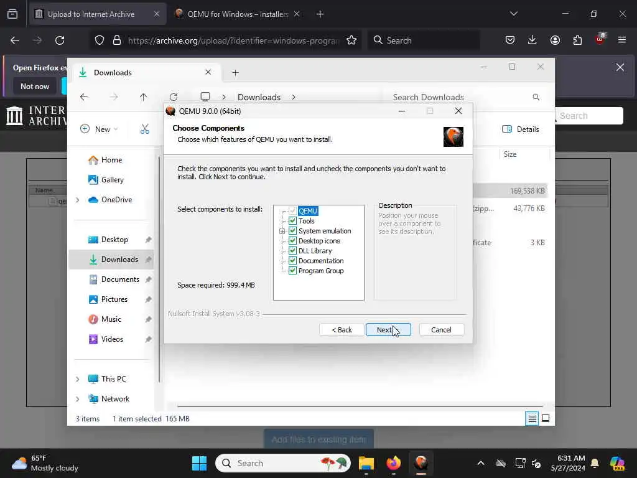
Task: Click Not now in Firefox prompt
Action: pos(35,86)
